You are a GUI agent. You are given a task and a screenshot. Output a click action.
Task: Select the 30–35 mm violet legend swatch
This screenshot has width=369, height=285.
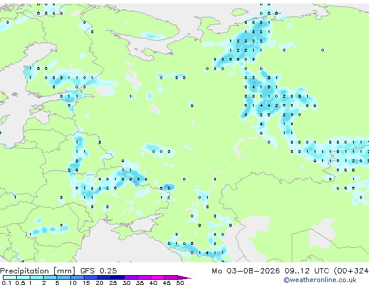[131, 277]
